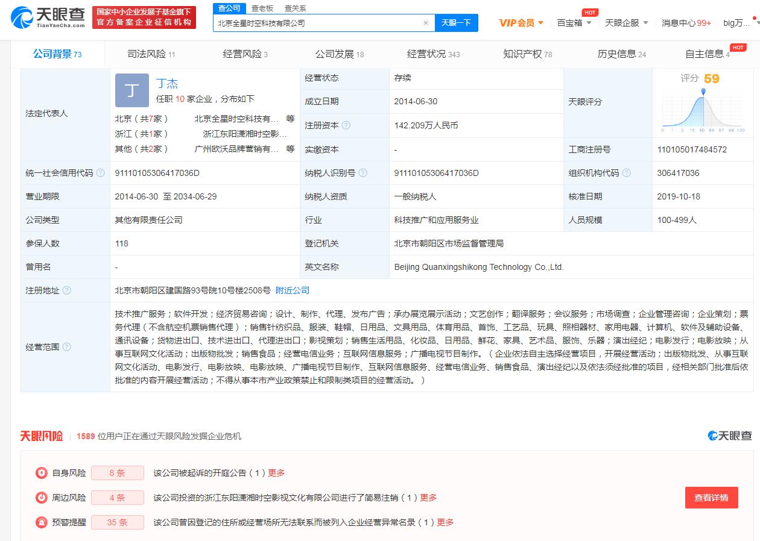Click the 工商注册号 value 110105017484572

[x=692, y=149]
